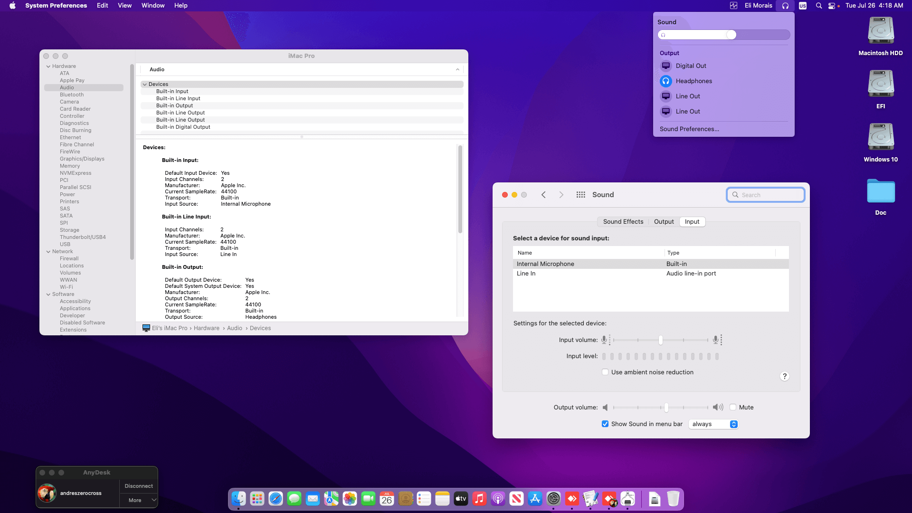Select Headphones output icon in Sound menu
The width and height of the screenshot is (912, 513).
666,81
